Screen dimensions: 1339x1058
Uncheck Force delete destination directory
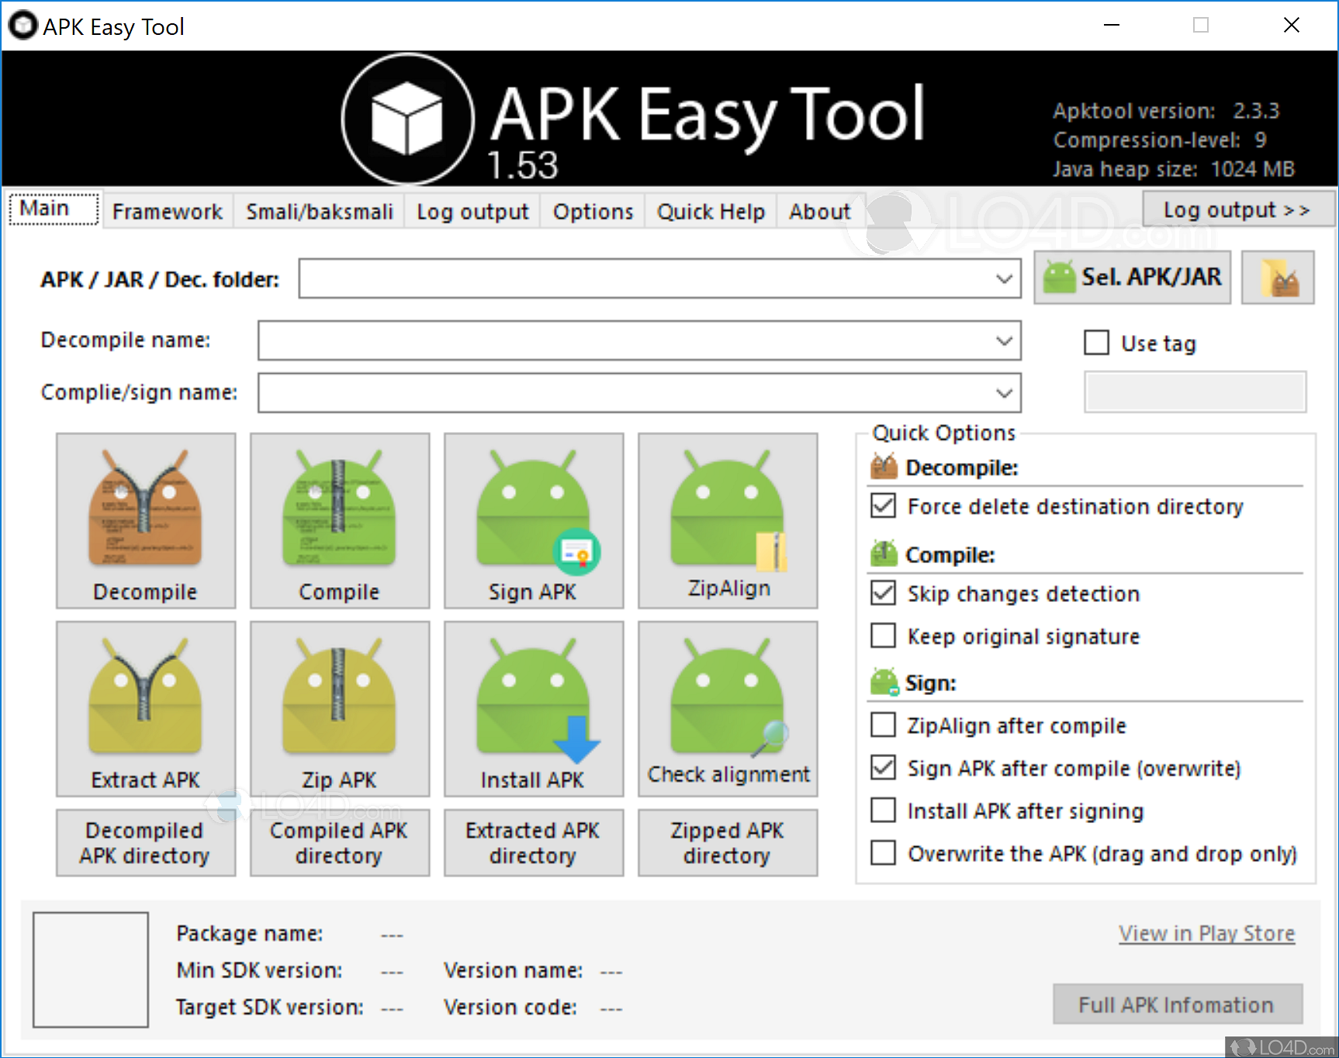[x=883, y=506]
